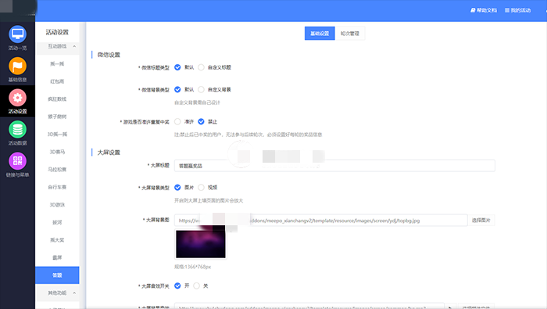
Task: Click the 大屏标题 input field
Action: pos(334,166)
